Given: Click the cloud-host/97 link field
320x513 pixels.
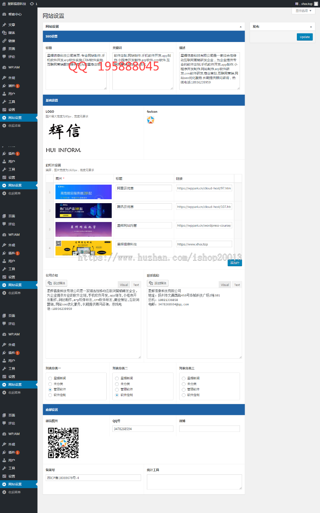Looking at the screenshot, I should [x=204, y=188].
